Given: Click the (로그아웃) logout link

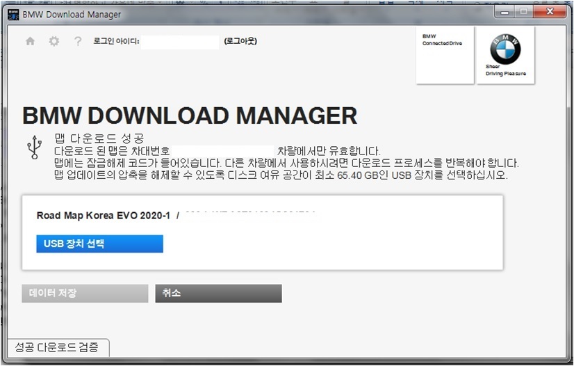Looking at the screenshot, I should [x=240, y=41].
